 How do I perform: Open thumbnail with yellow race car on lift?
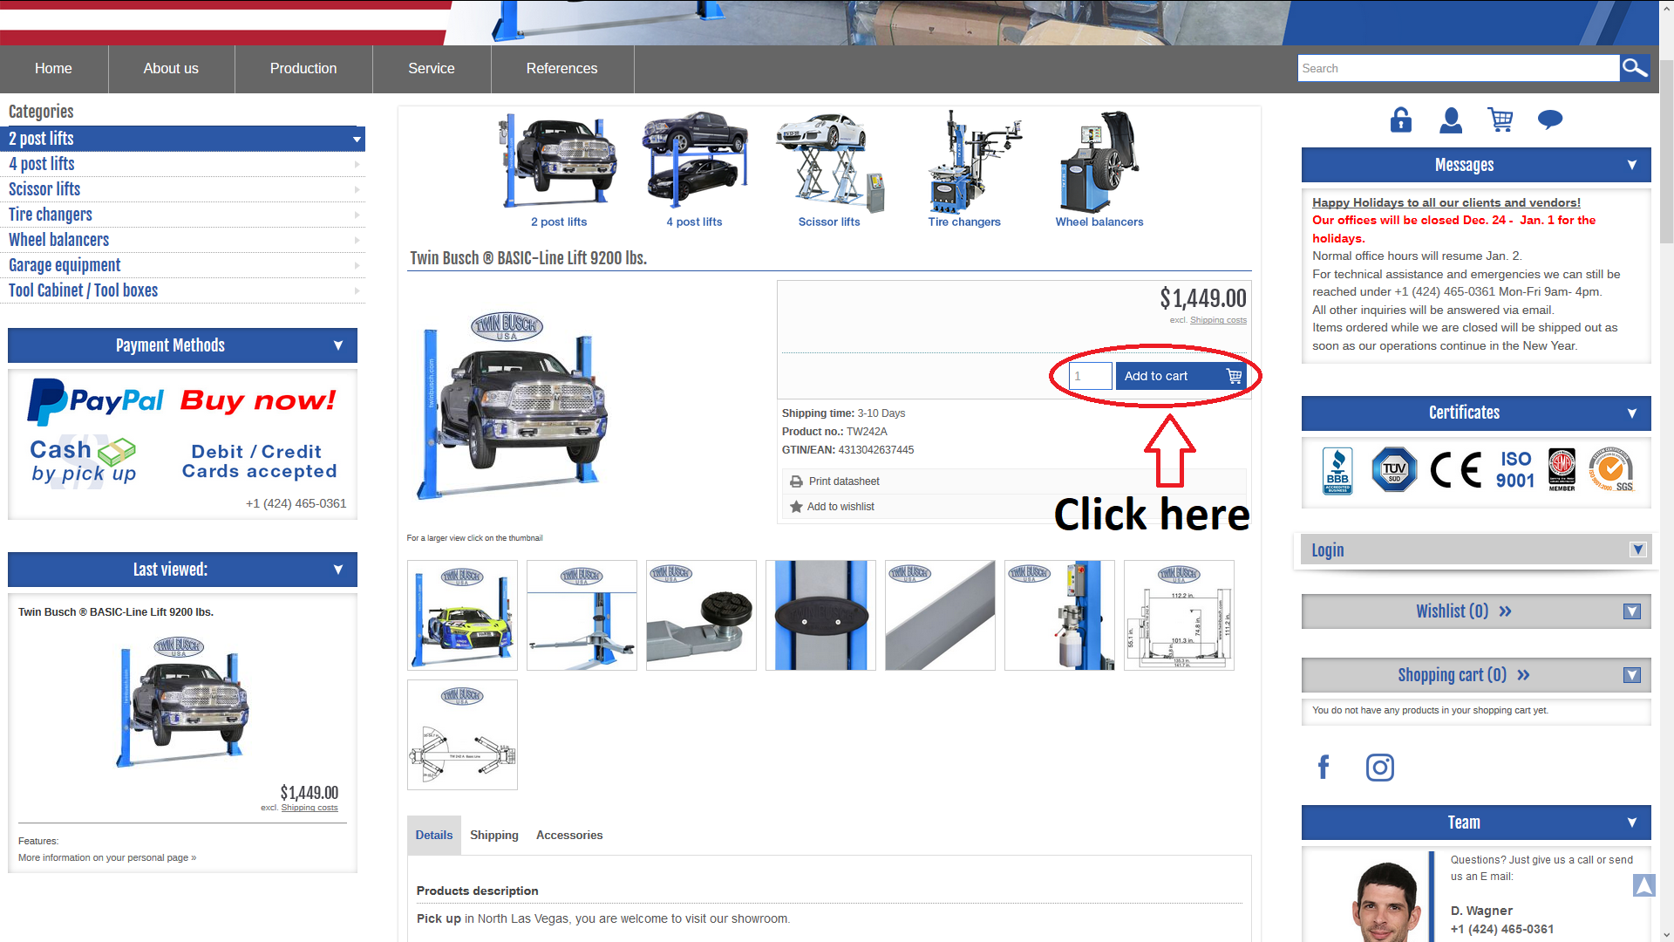[x=462, y=615]
